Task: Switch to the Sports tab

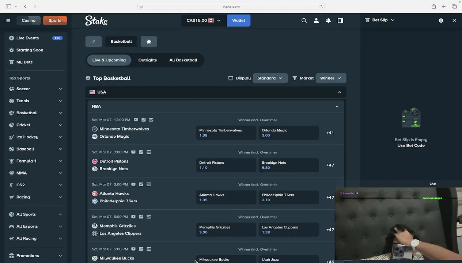Action: tap(55, 20)
